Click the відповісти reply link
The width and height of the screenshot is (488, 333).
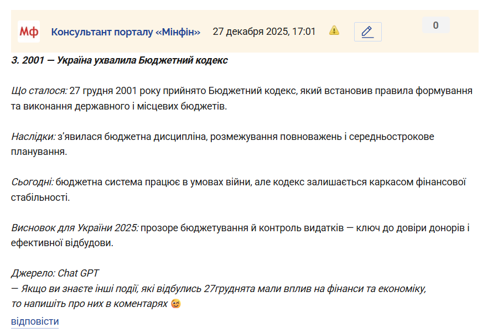[35, 321]
